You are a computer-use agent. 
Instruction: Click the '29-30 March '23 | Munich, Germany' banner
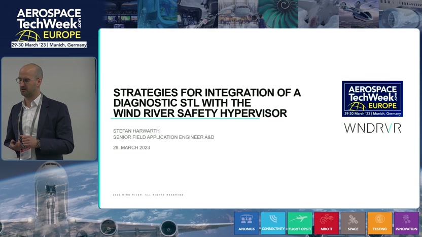49,45
